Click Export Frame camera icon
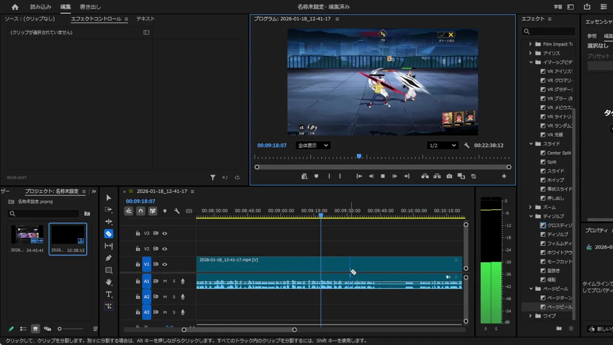The height and width of the screenshot is (345, 613). pyautogui.click(x=449, y=176)
